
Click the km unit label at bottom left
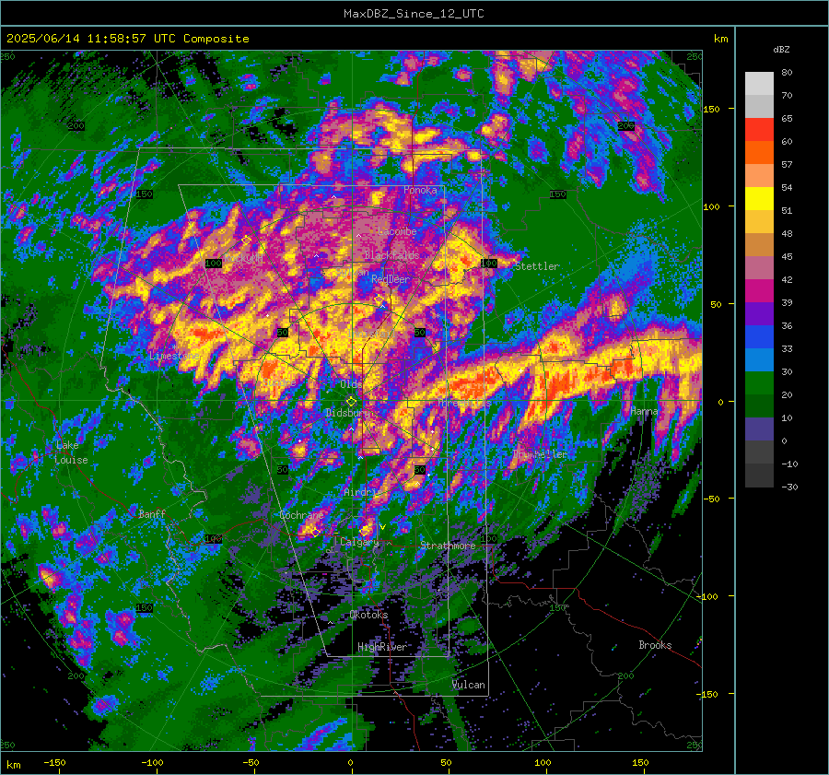[14, 765]
